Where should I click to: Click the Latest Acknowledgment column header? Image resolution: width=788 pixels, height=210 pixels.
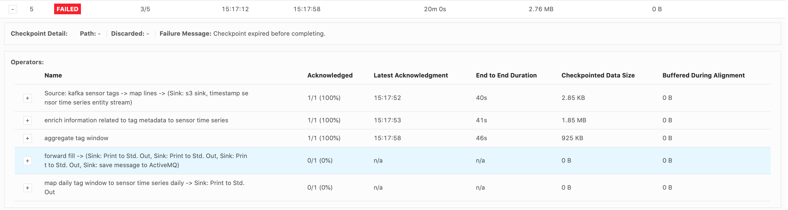tap(411, 75)
